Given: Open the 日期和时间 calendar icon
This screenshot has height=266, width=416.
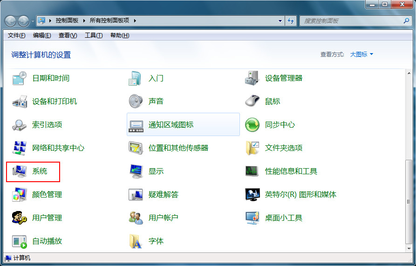Looking at the screenshot, I should pyautogui.click(x=20, y=78).
